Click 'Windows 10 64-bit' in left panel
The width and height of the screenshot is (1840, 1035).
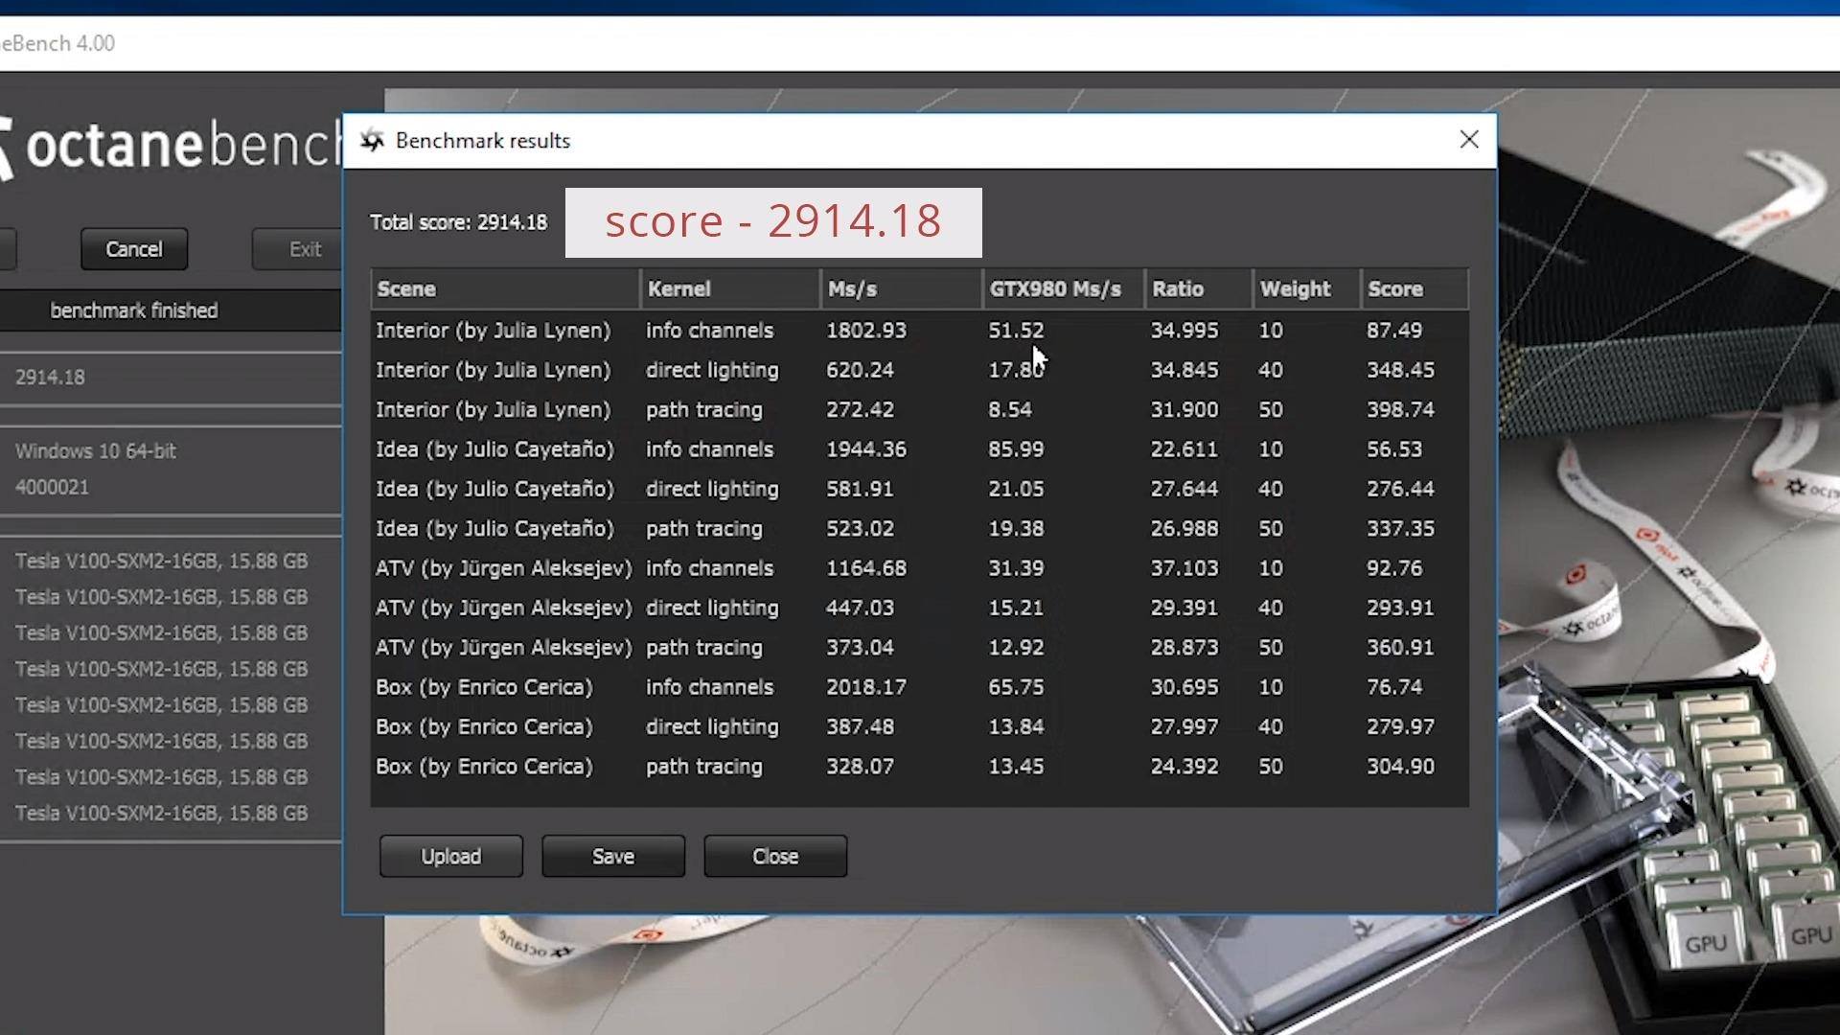point(96,451)
